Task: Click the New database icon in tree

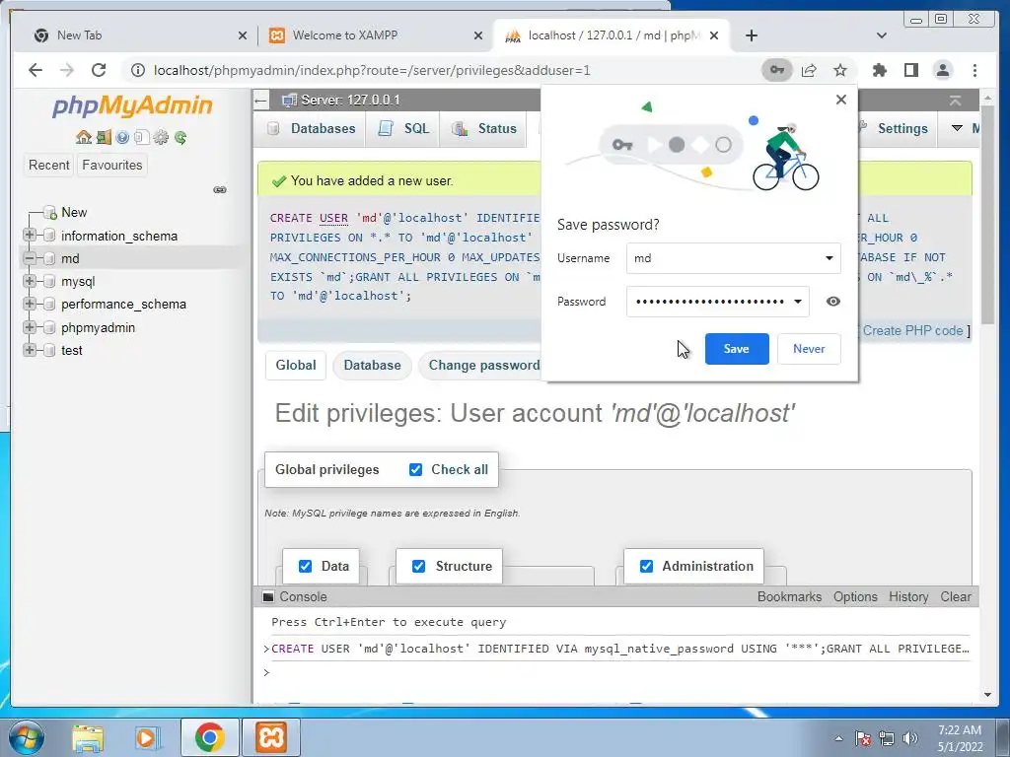Action: click(50, 213)
